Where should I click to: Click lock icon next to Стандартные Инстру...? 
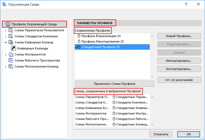114,113
